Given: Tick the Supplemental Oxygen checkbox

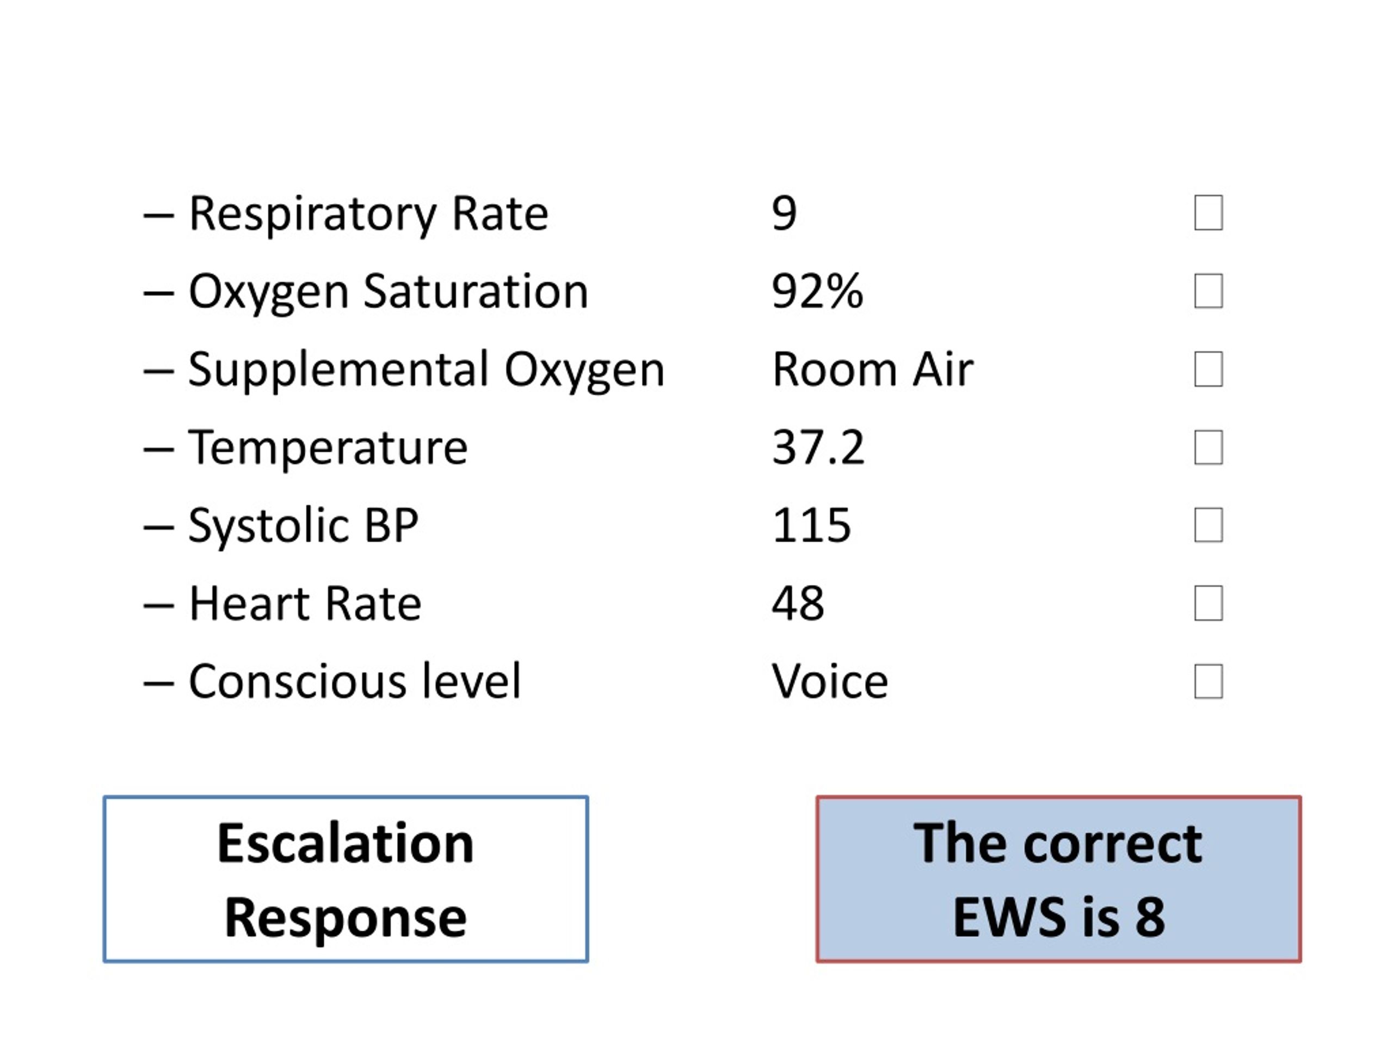Looking at the screenshot, I should coord(1209,369).
